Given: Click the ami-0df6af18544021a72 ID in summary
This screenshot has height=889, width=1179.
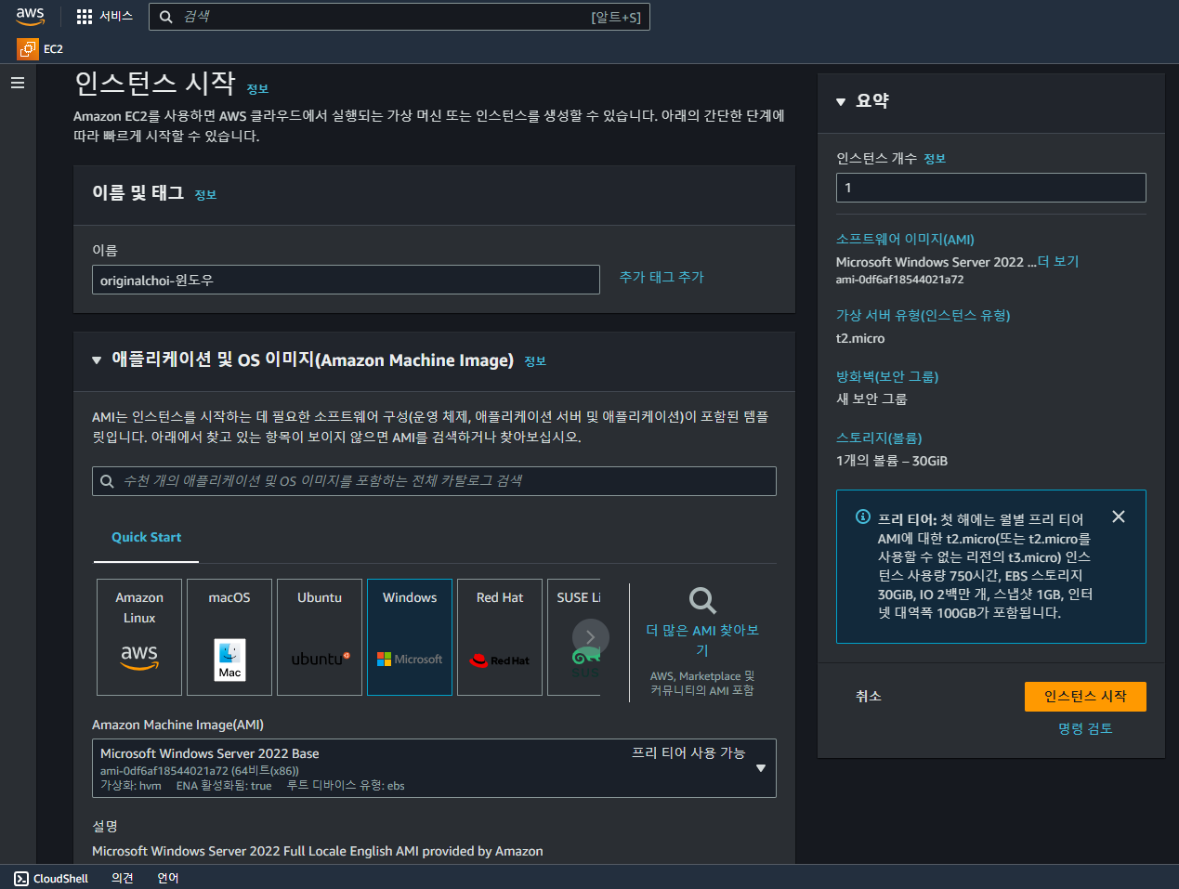Looking at the screenshot, I should pos(899,280).
